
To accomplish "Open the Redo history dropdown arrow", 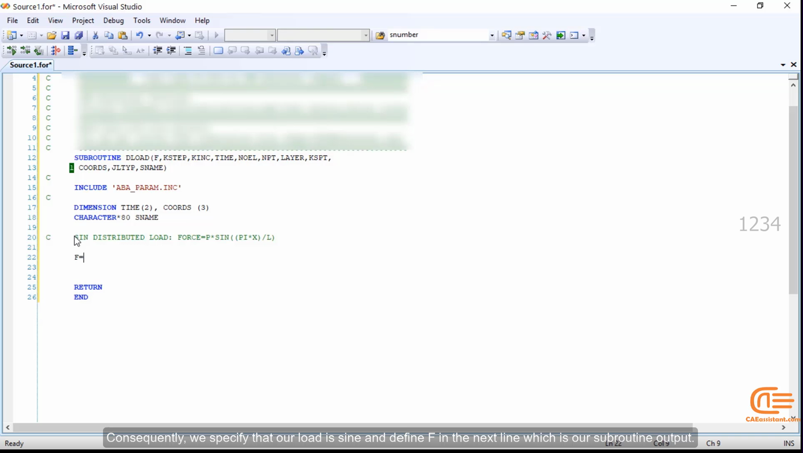I will pyautogui.click(x=169, y=36).
